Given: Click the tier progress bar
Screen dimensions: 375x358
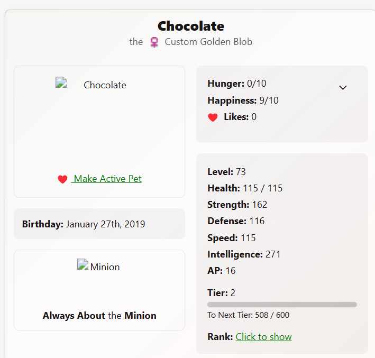Looking at the screenshot, I should 282,305.
